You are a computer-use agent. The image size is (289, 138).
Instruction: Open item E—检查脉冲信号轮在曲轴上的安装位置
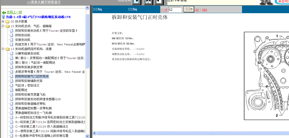point(42,136)
